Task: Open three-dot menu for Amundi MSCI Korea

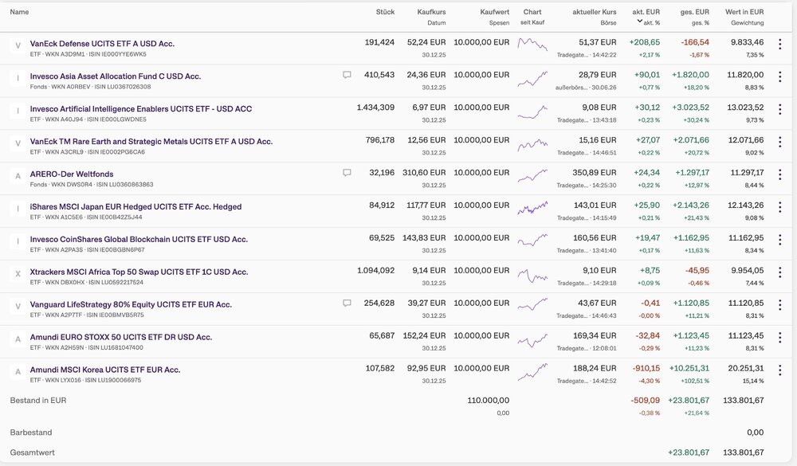Action: 779,370
